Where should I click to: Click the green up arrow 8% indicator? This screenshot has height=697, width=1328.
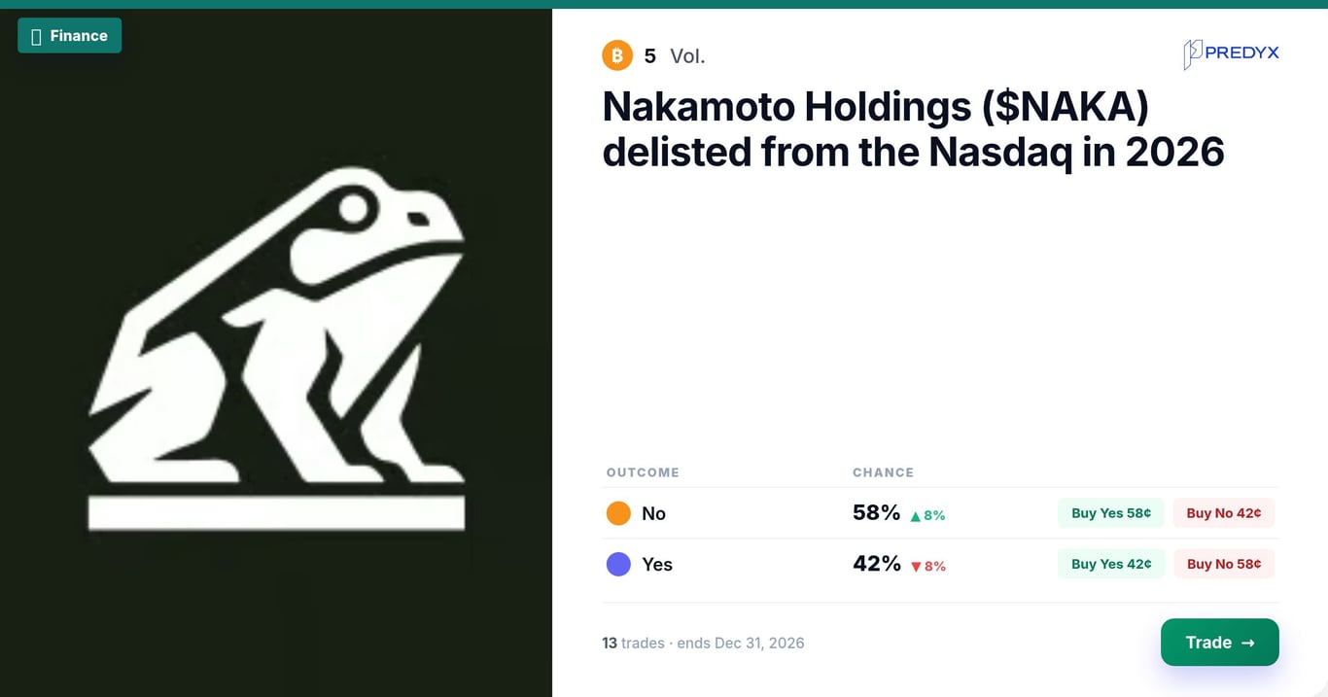tap(927, 515)
